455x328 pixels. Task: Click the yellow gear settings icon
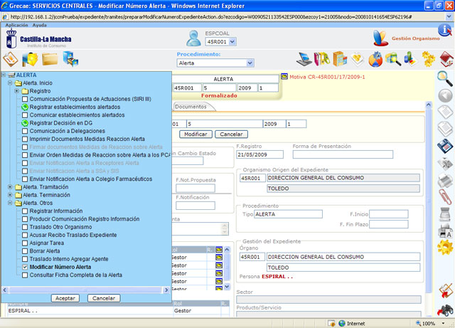445,248
